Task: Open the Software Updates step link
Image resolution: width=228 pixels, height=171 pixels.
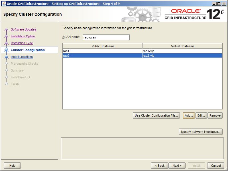Action: click(23, 29)
